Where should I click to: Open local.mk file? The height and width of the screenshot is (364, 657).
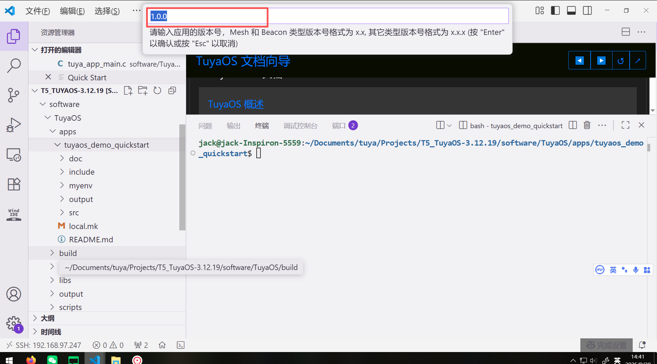tap(83, 226)
